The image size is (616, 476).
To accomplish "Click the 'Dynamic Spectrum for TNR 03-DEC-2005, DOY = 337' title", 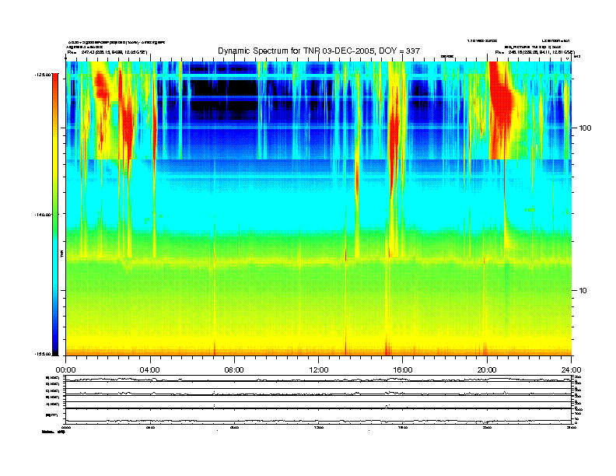I will (x=319, y=51).
